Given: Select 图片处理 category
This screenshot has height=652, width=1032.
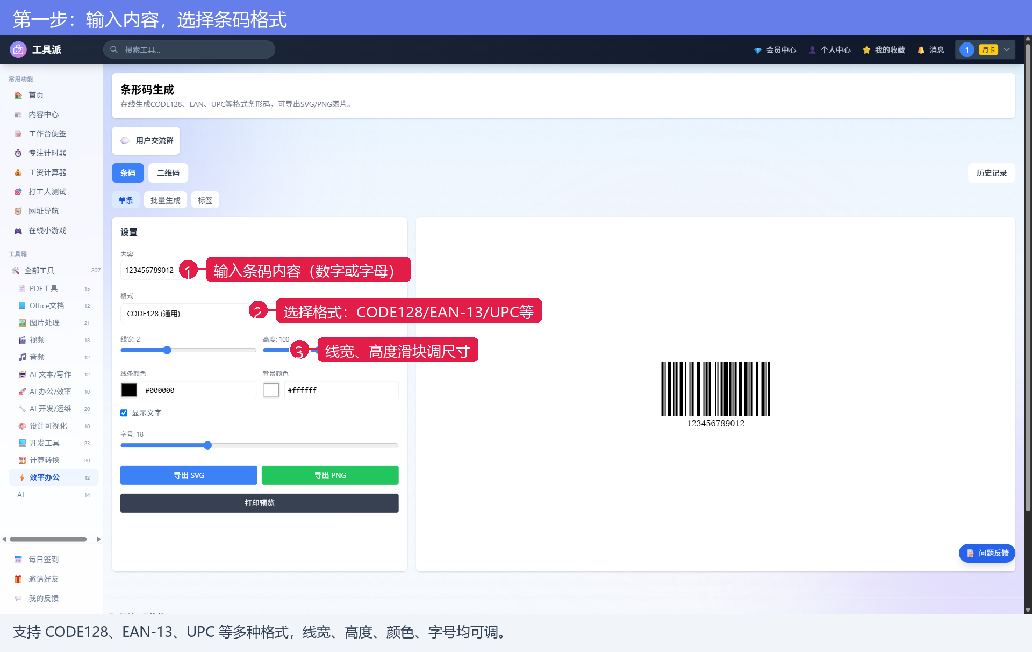Looking at the screenshot, I should pyautogui.click(x=54, y=323).
